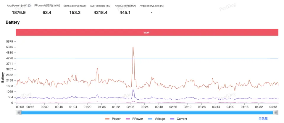Click the Battery section title
The width and height of the screenshot is (284, 123).
[x=12, y=22]
